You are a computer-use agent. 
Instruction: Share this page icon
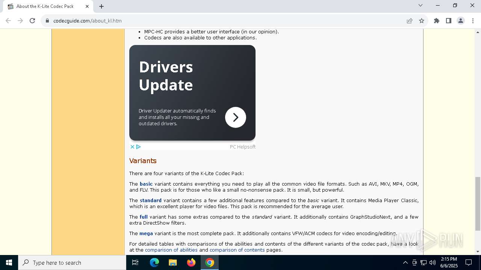tap(410, 21)
